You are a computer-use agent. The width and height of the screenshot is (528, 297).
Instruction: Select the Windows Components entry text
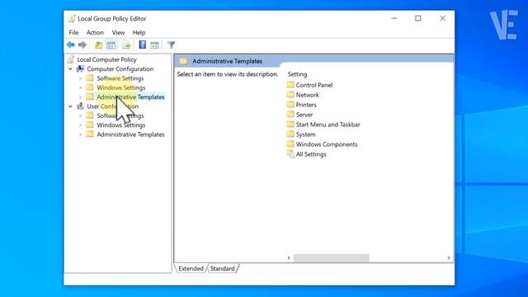pos(327,144)
